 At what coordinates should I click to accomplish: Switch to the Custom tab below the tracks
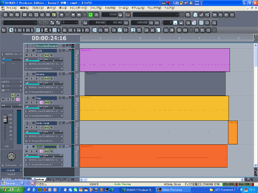(x=39, y=180)
